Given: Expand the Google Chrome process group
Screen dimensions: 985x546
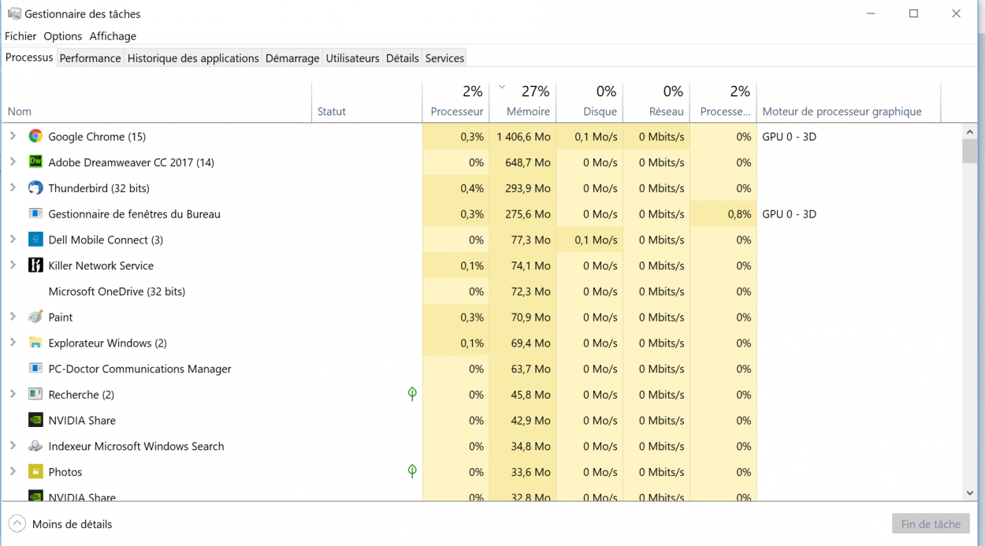Looking at the screenshot, I should [x=13, y=136].
